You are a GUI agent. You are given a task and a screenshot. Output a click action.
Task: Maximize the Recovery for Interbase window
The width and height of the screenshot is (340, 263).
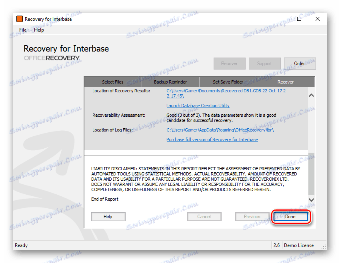click(299, 19)
